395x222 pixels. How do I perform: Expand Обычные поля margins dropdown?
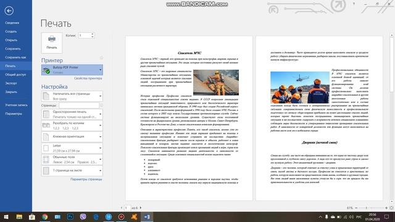(x=72, y=159)
